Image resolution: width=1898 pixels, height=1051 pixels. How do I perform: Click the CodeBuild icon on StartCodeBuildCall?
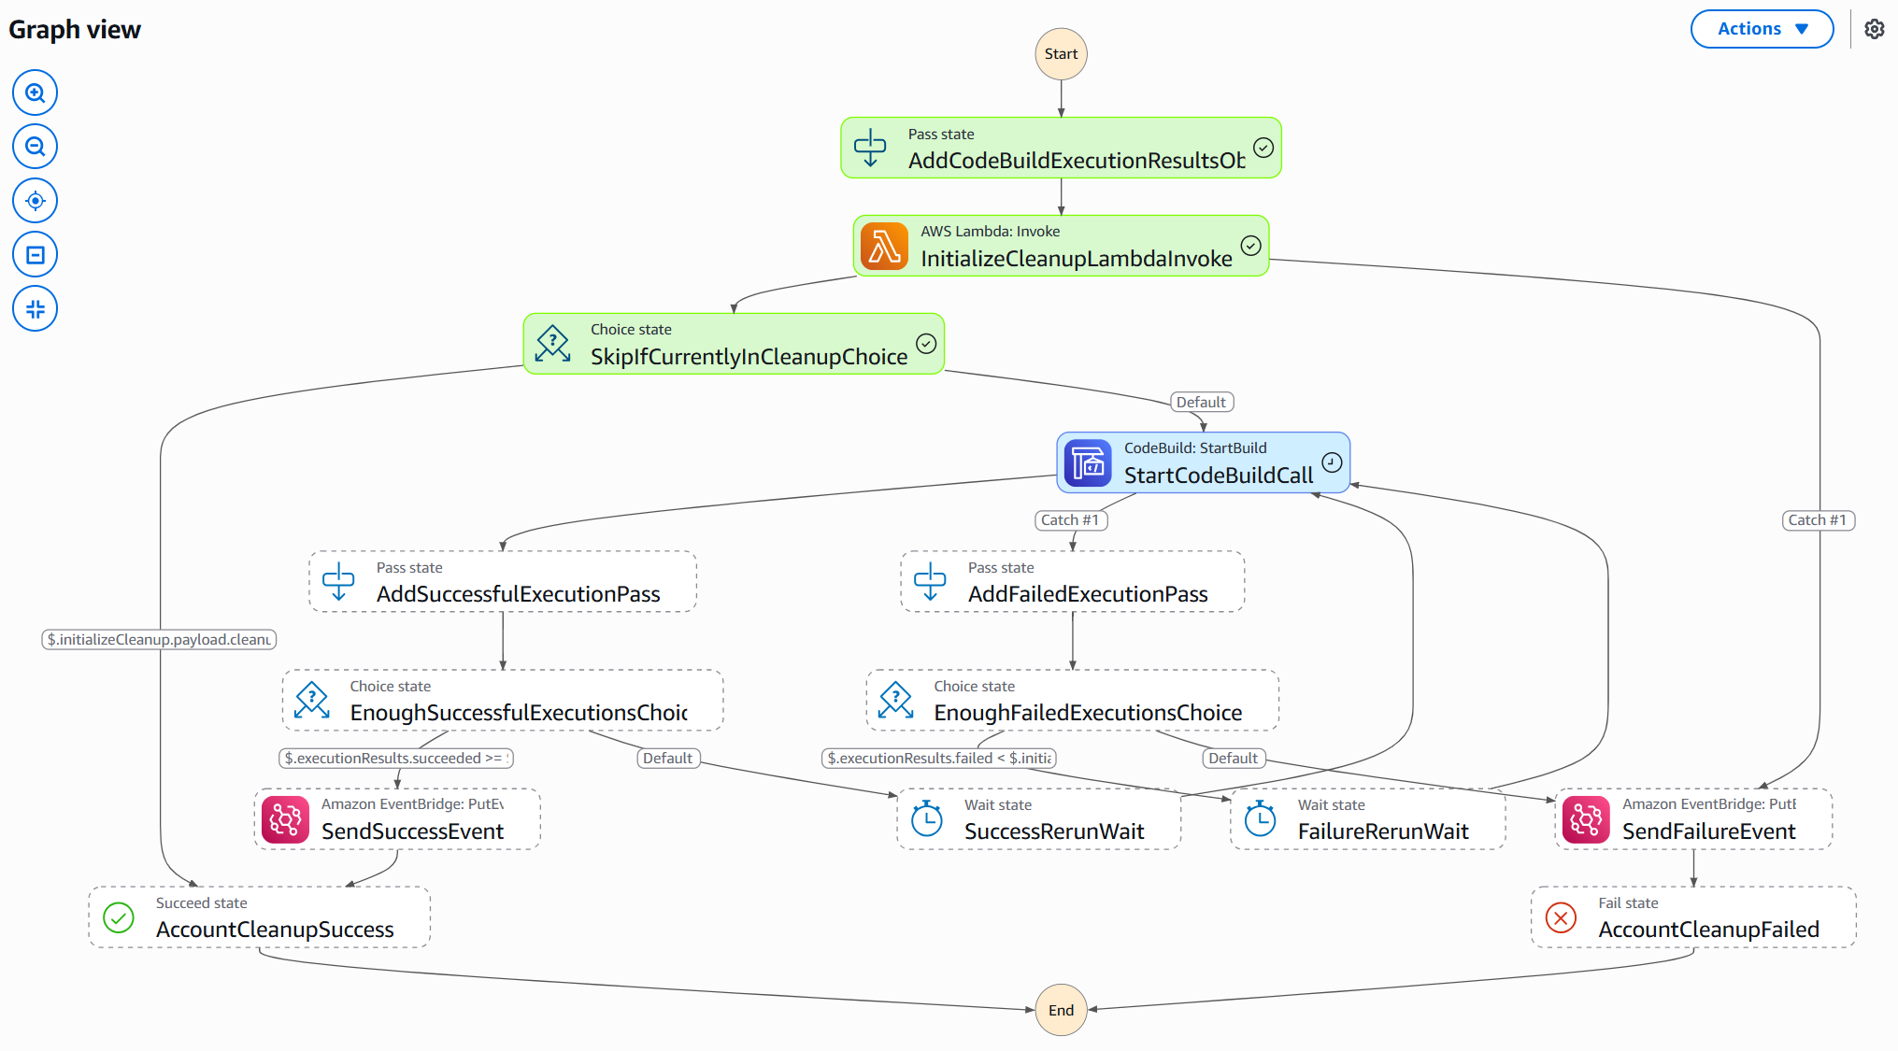click(1088, 462)
